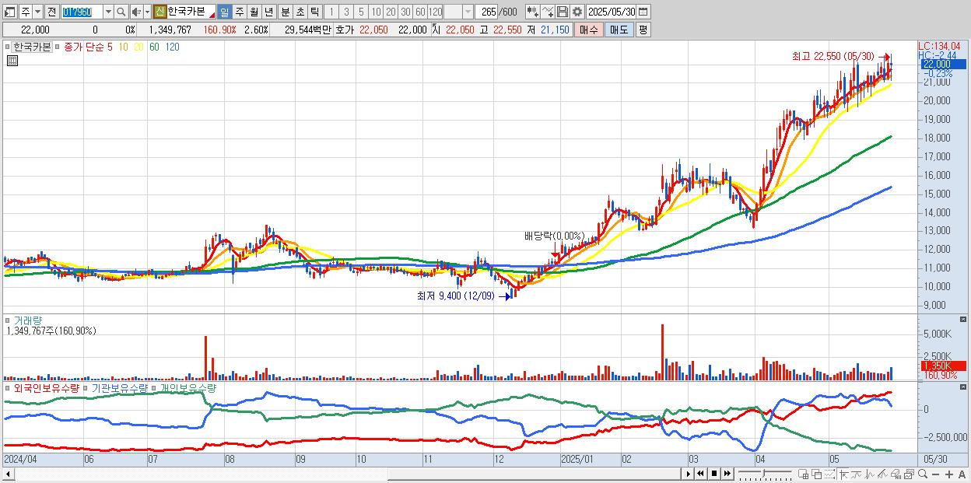Select the 일 daily period toggle
Screen dimensions: 971x483
coord(224,12)
